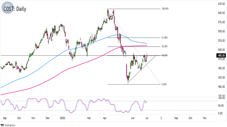Select the 0.00% Fibonacci level label

164,84
